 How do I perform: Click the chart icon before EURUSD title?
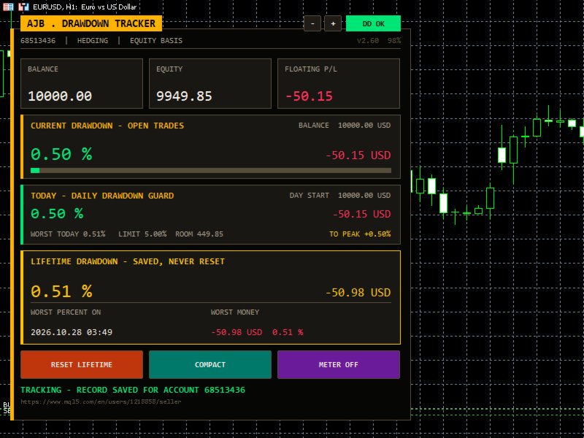click(23, 7)
